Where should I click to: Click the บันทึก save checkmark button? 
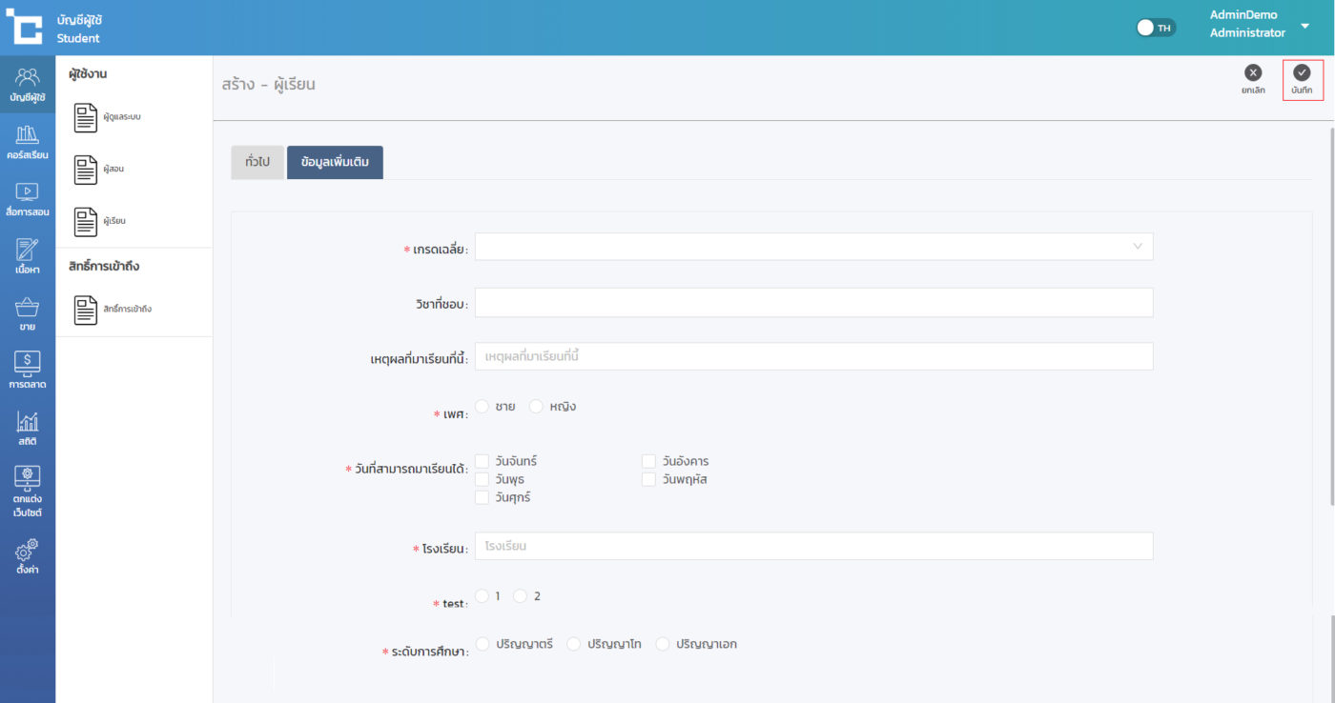[x=1302, y=73]
